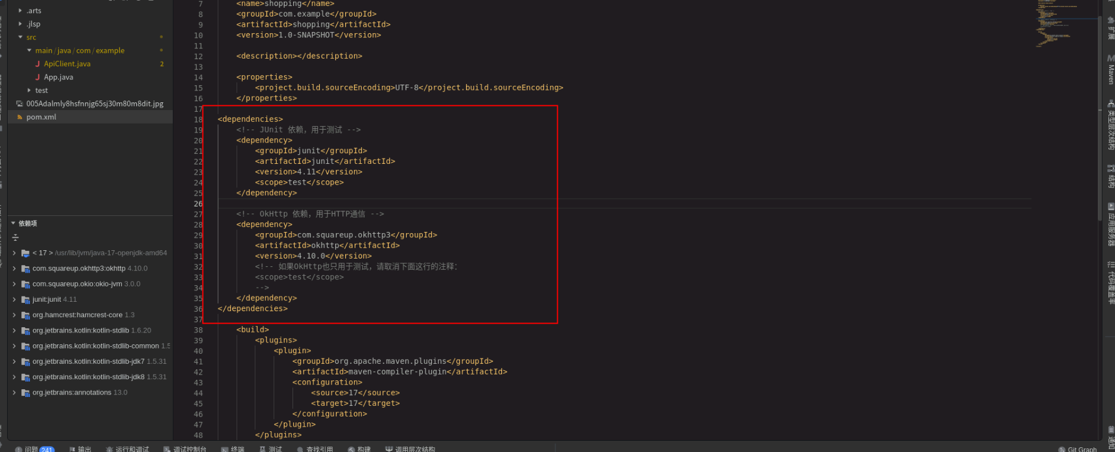Screen dimensions: 1115x452
Task: Click the version 4.10.0 text in editor
Action: [x=313, y=256]
